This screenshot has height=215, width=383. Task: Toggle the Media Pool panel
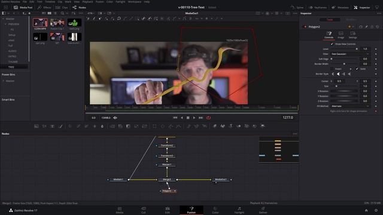point(23,8)
